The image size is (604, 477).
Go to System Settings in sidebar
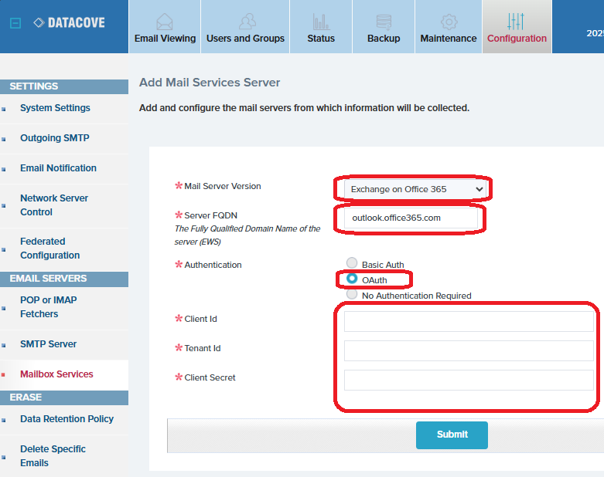(x=55, y=108)
